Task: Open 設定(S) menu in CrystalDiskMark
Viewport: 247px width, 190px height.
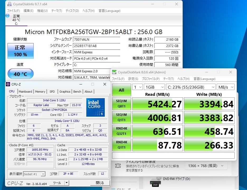Action: [x=133, y=79]
